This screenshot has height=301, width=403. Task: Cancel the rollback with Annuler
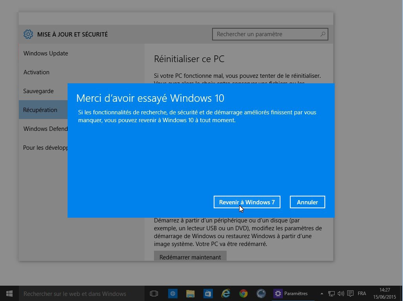pyautogui.click(x=307, y=202)
